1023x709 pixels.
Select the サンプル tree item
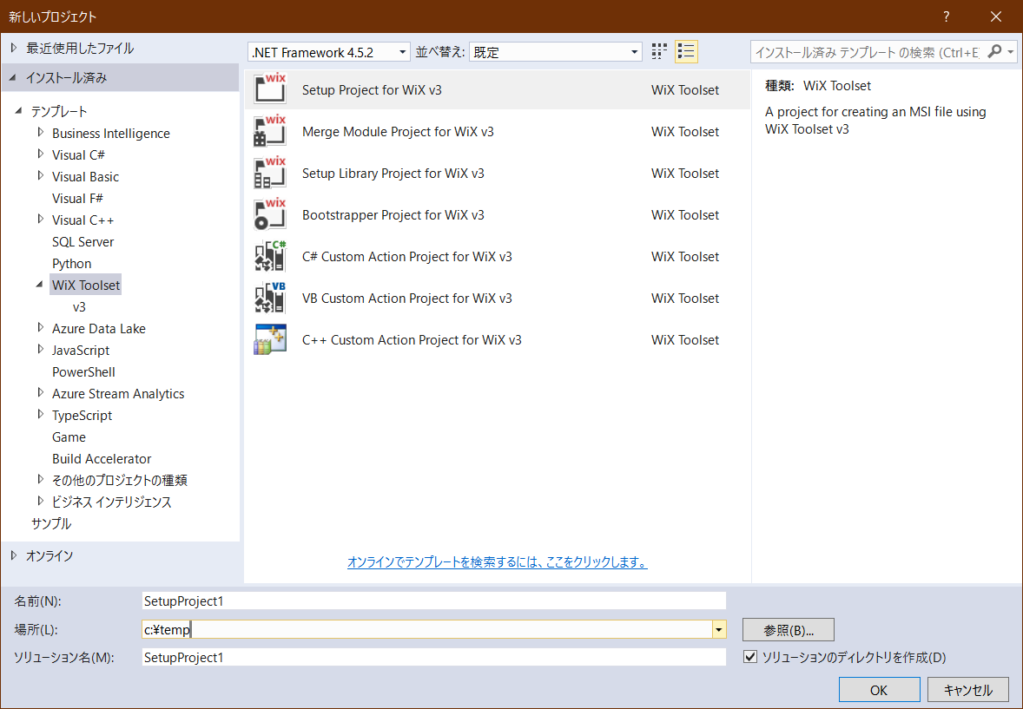51,523
